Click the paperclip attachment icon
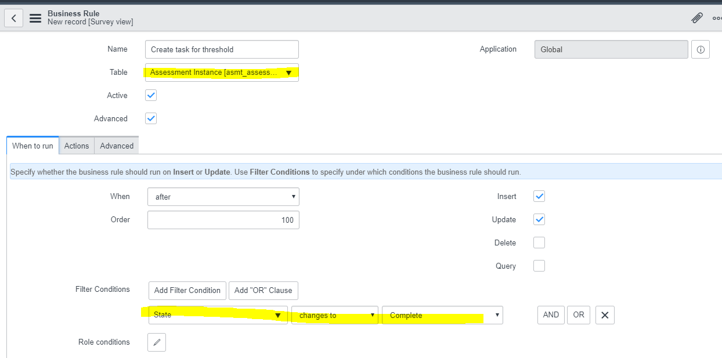This screenshot has width=722, height=358. (696, 17)
